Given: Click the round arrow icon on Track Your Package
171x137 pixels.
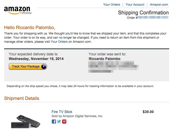Looking at the screenshot, I should pyautogui.click(x=44, y=66).
